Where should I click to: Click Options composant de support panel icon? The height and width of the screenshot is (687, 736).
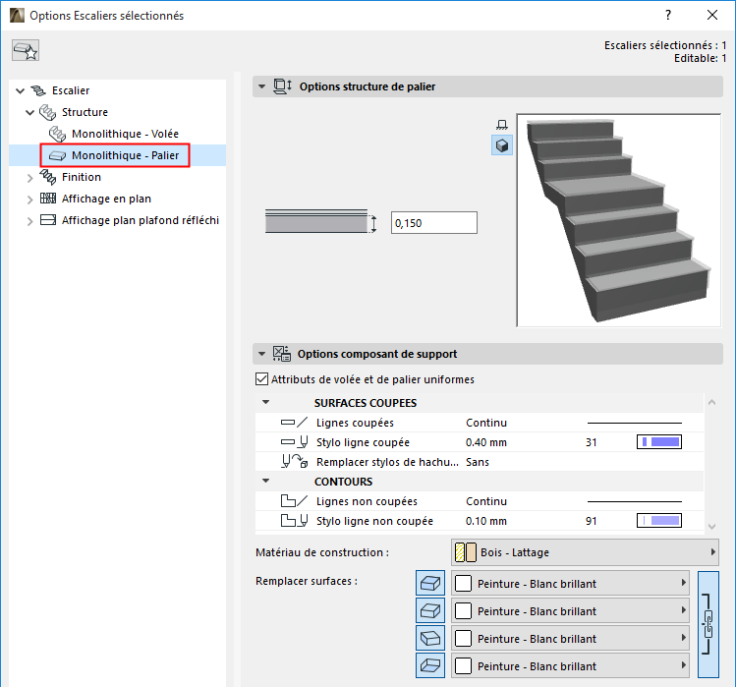click(282, 354)
